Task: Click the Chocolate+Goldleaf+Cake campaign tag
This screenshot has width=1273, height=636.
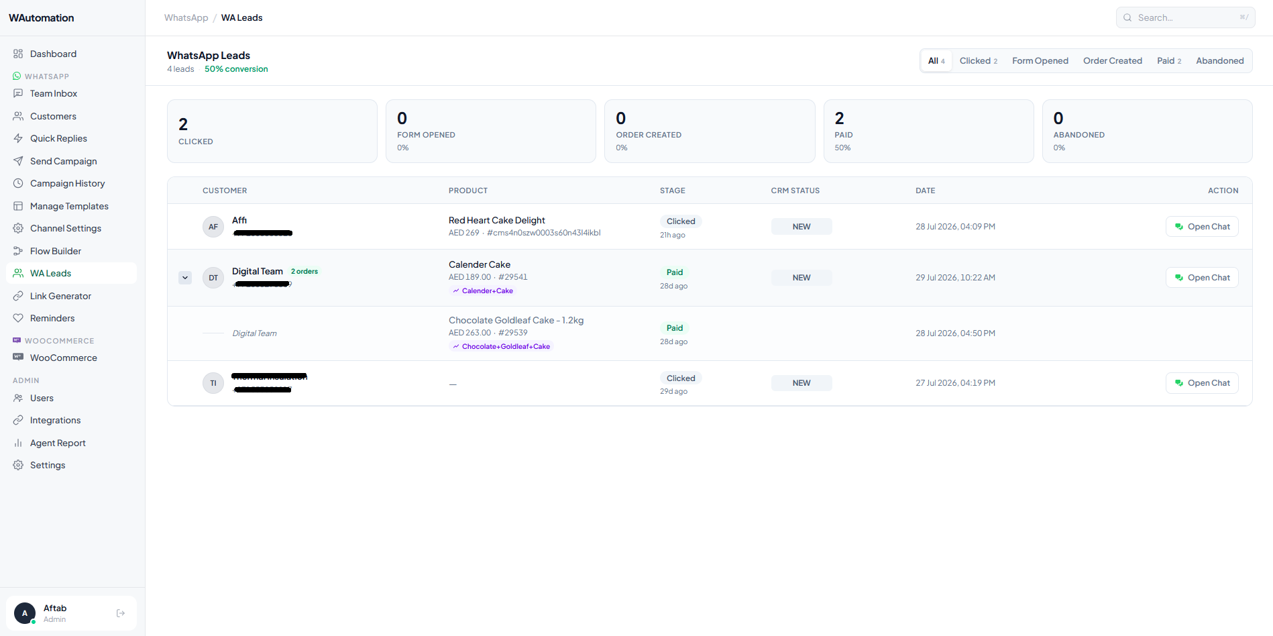Action: tap(501, 347)
